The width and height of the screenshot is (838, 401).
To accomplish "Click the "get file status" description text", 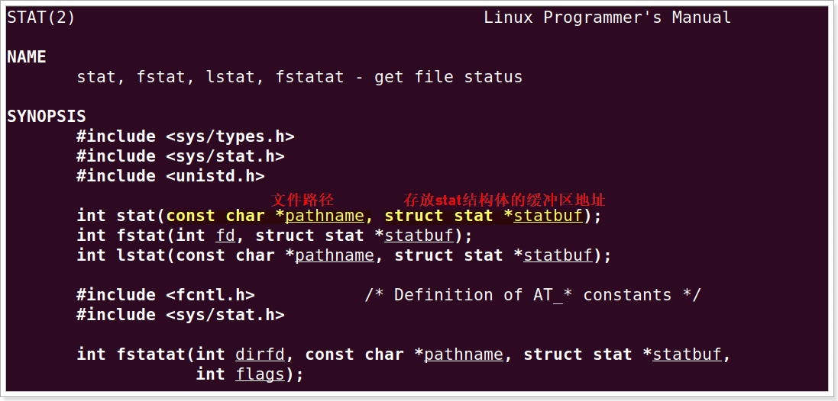I will (448, 77).
